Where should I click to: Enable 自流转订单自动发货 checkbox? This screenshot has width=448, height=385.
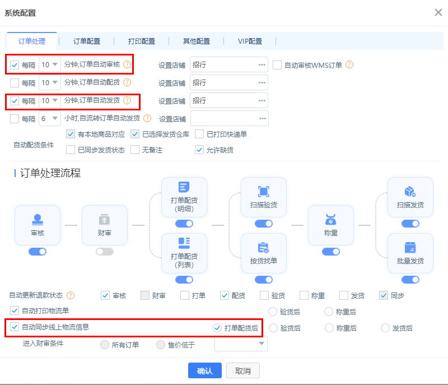click(15, 119)
